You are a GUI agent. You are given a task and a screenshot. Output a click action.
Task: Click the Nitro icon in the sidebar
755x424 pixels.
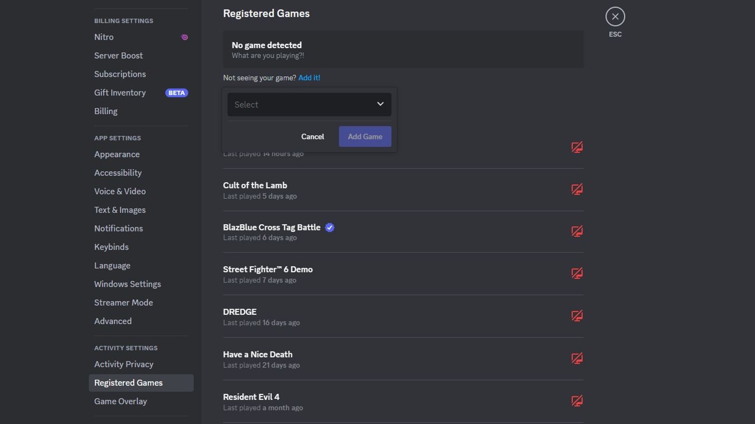point(184,37)
